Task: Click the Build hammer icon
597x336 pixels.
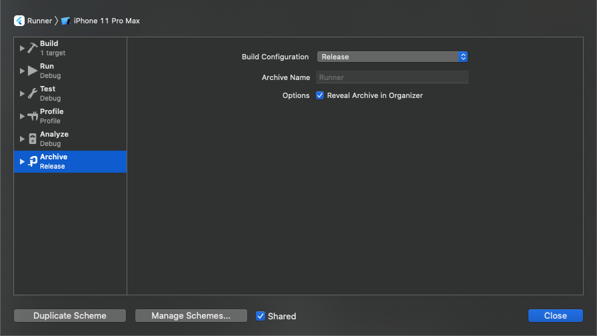Action: click(x=33, y=48)
